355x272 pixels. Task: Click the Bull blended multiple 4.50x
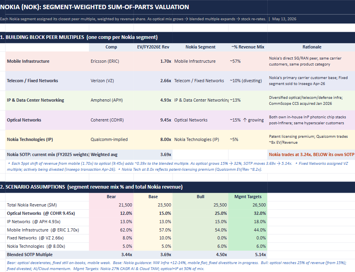[222, 255]
